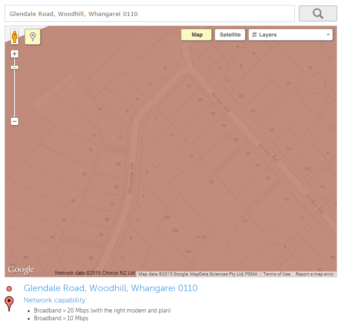The width and height of the screenshot is (364, 328).
Task: Click property lot 41 on map
Action: coord(189,86)
